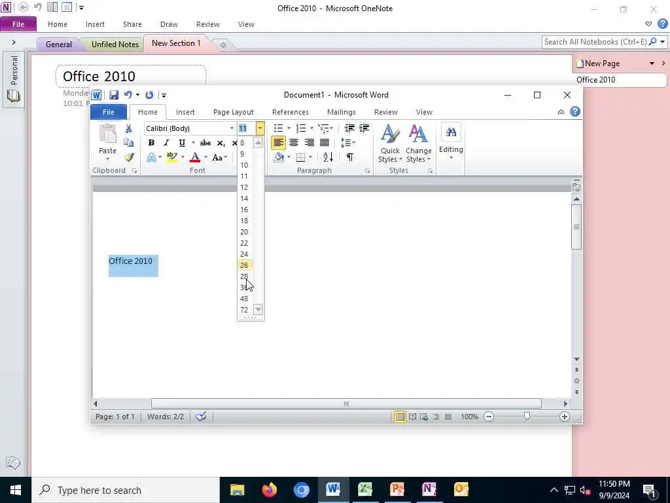Select font size 28 from list
Screen dimensions: 670x503
(244, 276)
